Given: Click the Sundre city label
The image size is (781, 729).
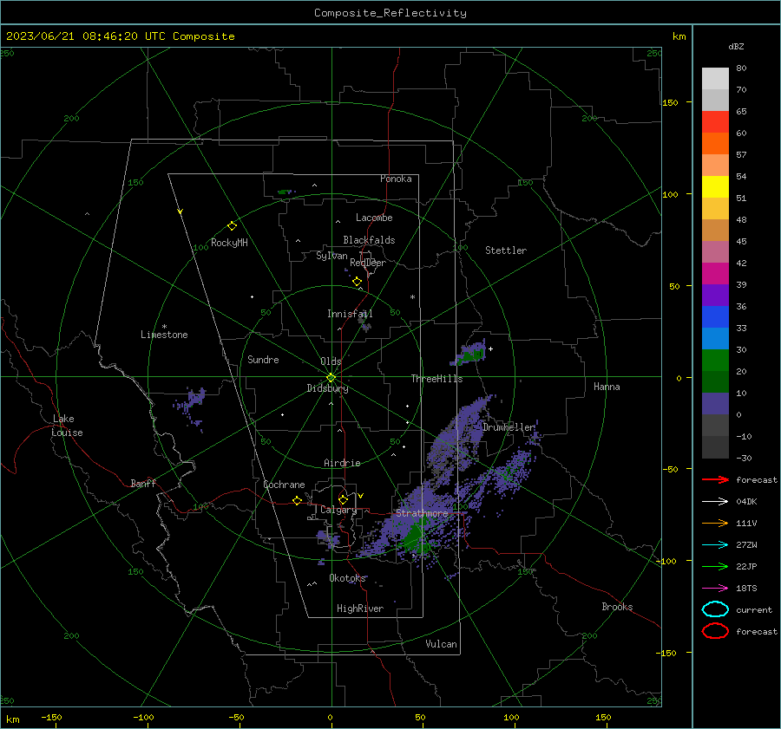Looking at the screenshot, I should [263, 359].
